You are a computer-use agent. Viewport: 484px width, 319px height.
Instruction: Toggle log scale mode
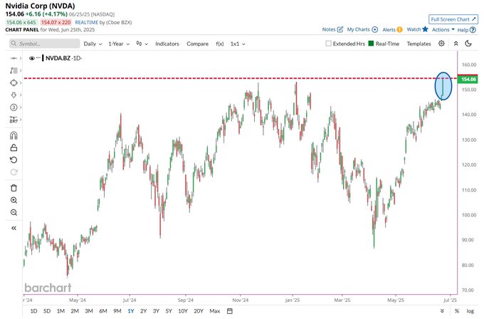coord(470,311)
